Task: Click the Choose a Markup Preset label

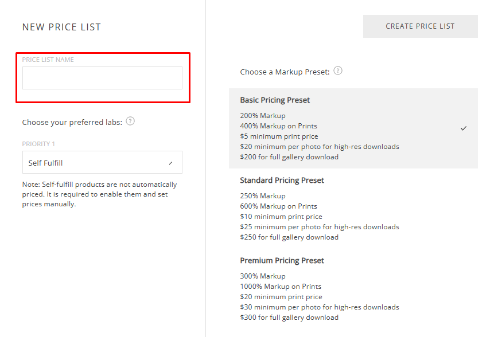Action: point(285,72)
